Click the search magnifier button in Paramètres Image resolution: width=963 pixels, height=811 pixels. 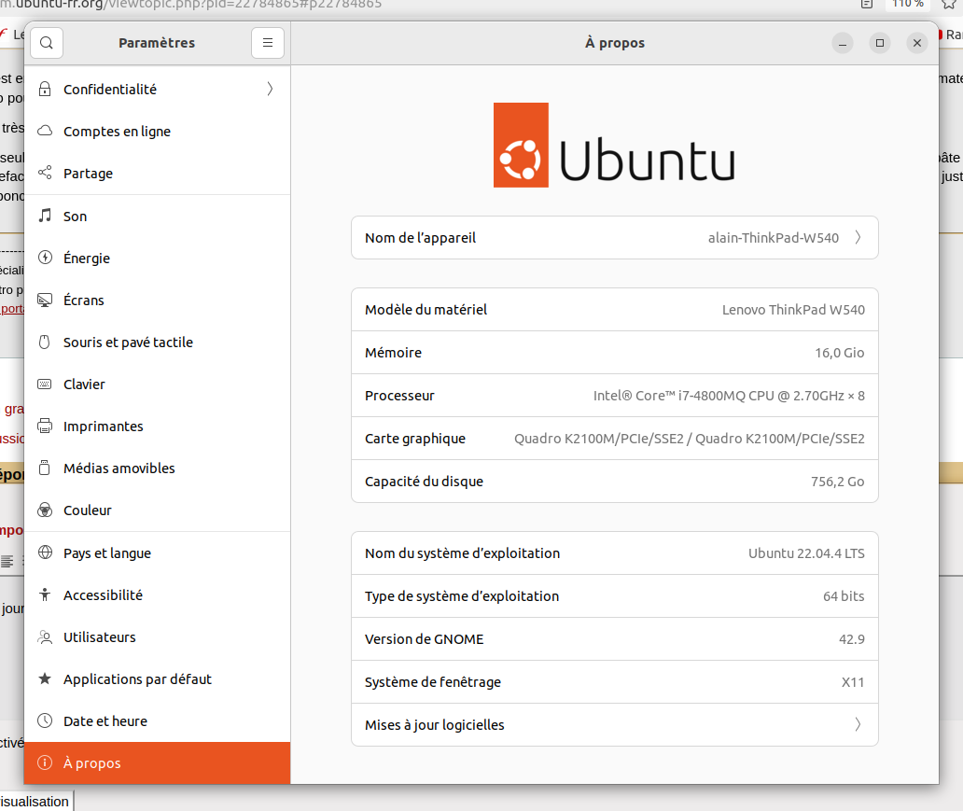47,43
